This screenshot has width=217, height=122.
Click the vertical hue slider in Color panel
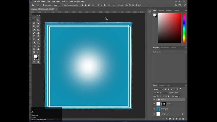point(184,28)
